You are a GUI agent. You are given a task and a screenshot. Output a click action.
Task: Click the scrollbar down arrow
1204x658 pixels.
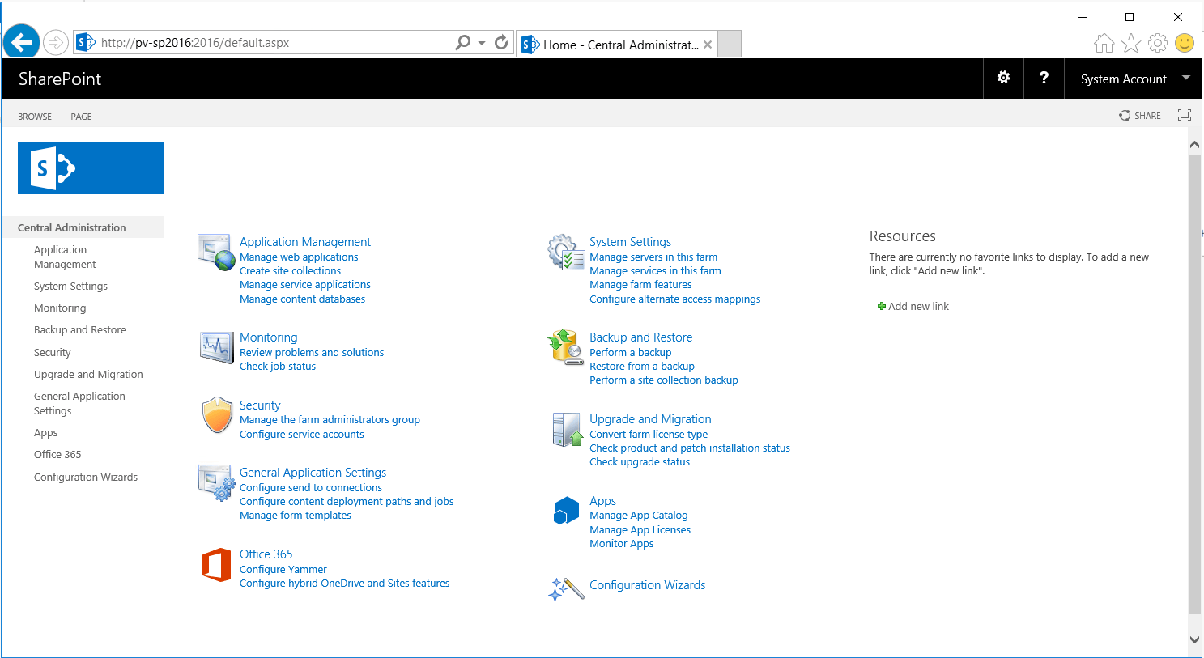[x=1194, y=639]
